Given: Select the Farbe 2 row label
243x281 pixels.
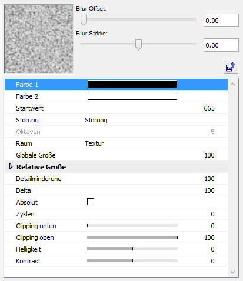Looking at the screenshot, I should tap(27, 96).
